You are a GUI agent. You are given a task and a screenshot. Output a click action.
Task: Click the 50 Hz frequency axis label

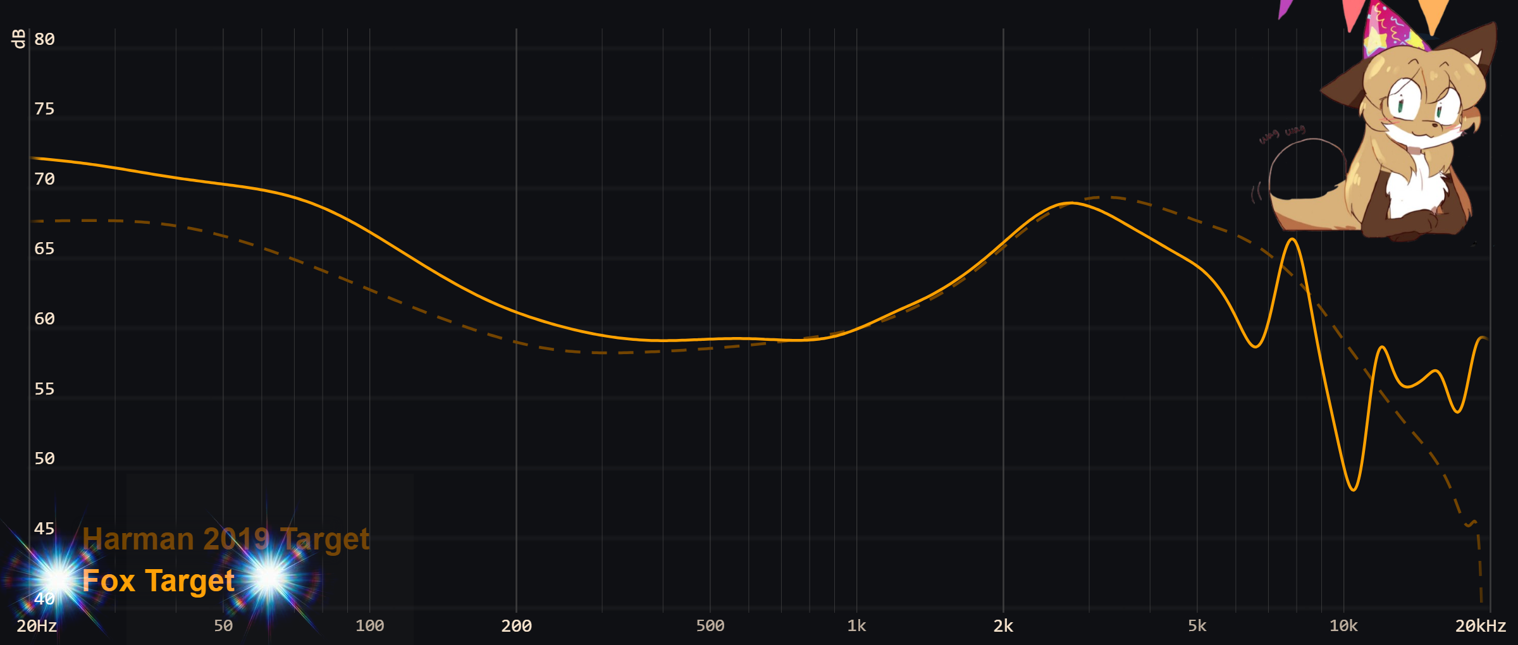223,626
